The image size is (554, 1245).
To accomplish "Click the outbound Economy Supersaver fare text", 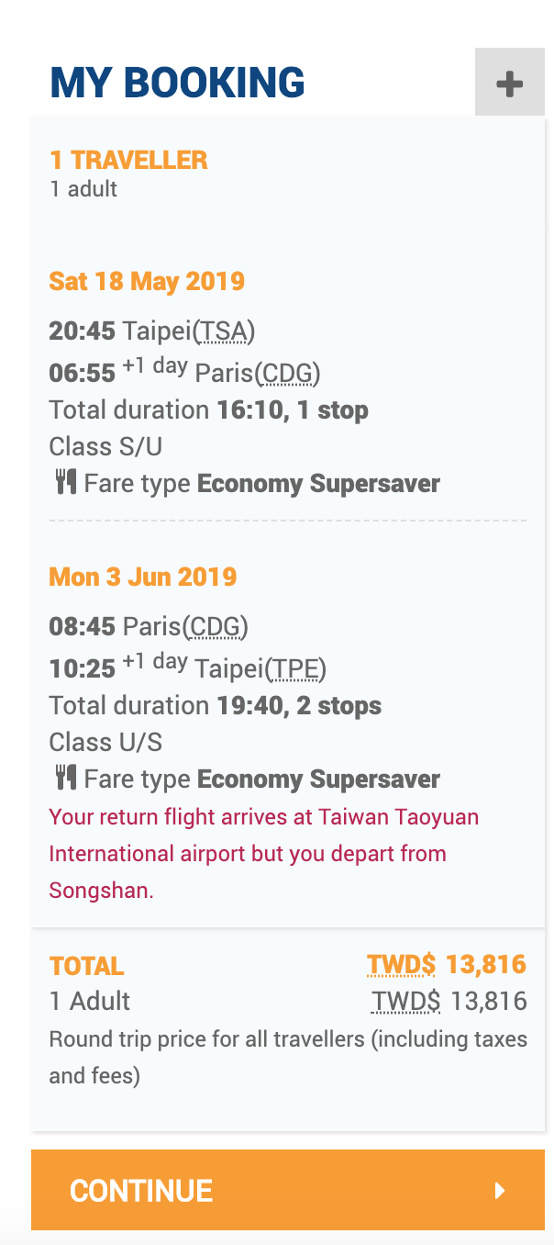I will click(x=318, y=483).
